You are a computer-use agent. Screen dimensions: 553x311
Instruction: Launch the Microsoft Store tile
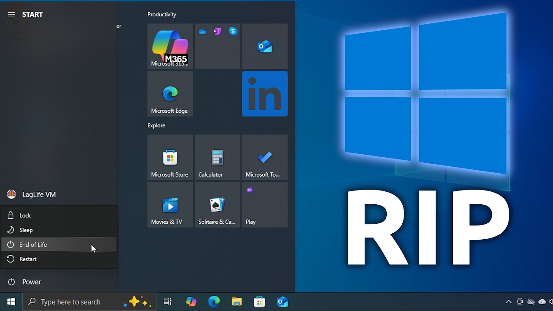[x=170, y=157]
